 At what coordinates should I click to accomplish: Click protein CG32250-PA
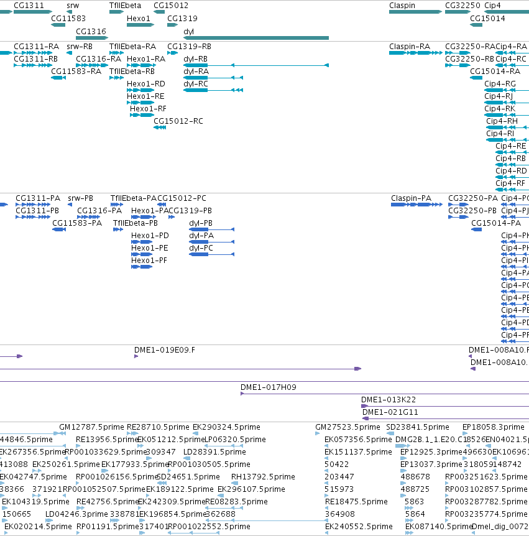click(459, 205)
